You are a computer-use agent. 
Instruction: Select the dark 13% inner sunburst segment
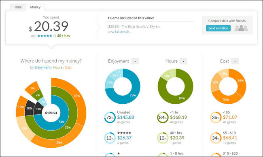click(38, 109)
